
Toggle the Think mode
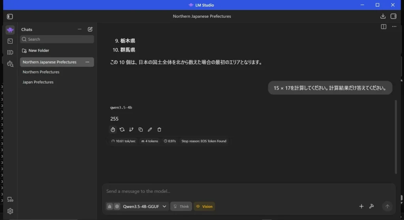coord(181,206)
